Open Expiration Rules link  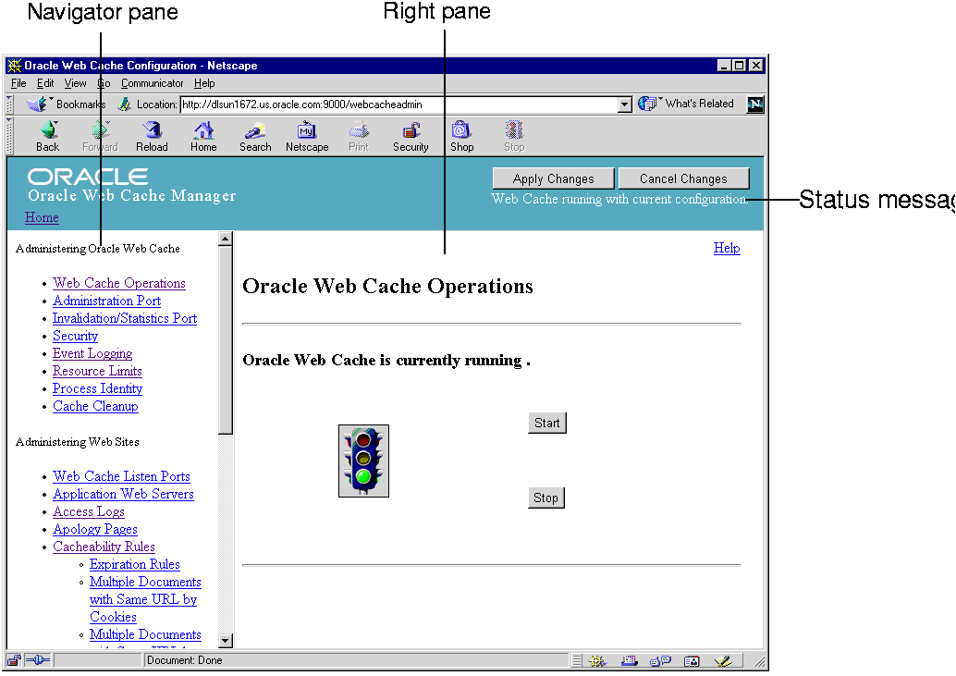click(x=135, y=564)
